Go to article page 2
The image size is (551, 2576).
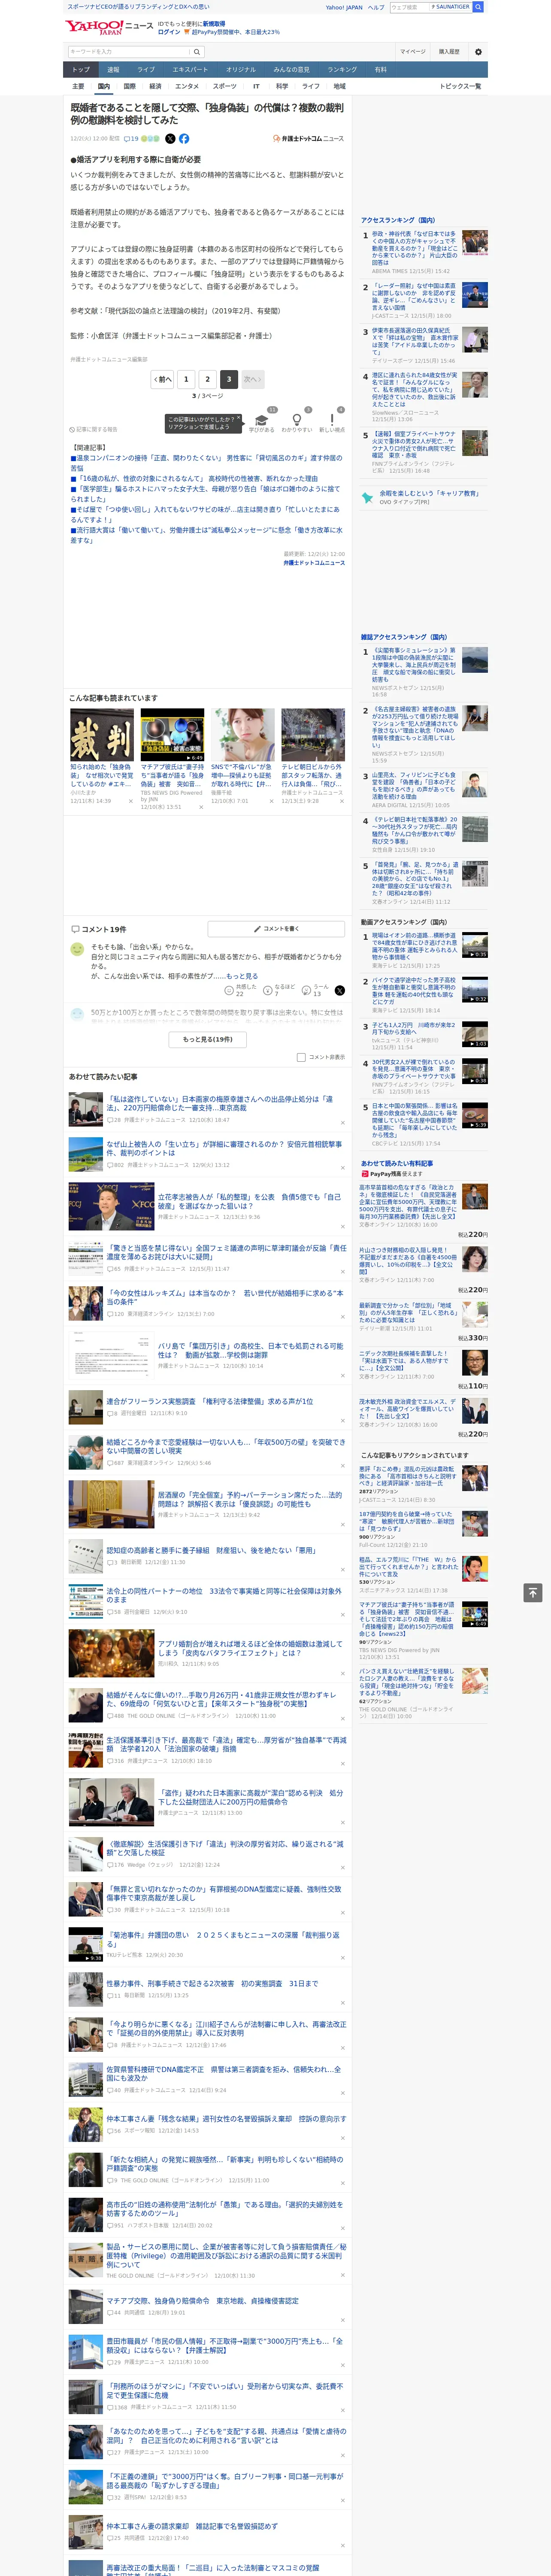coord(208,379)
